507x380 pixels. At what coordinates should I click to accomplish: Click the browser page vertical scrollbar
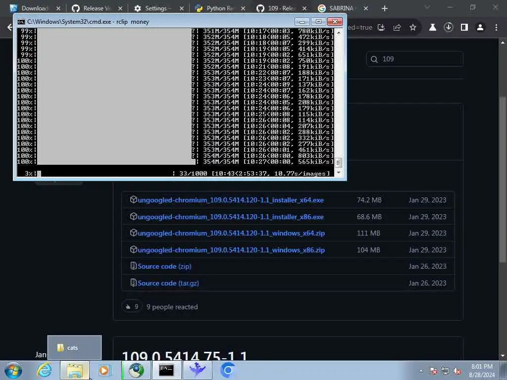click(503, 179)
